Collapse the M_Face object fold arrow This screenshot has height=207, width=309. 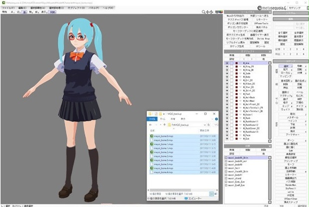(x=240, y=135)
